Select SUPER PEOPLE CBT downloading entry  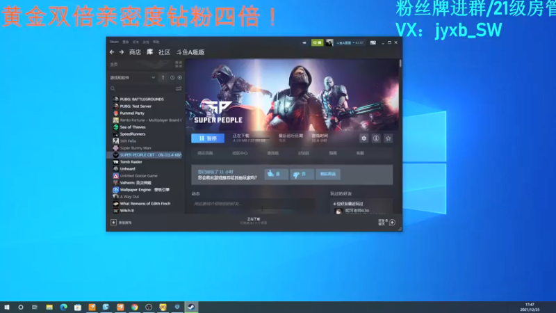(145, 154)
